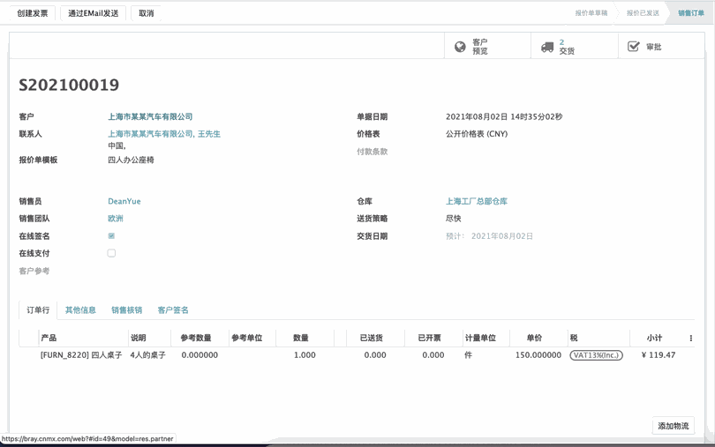Click the 取消 button
715x447 pixels.
146,13
